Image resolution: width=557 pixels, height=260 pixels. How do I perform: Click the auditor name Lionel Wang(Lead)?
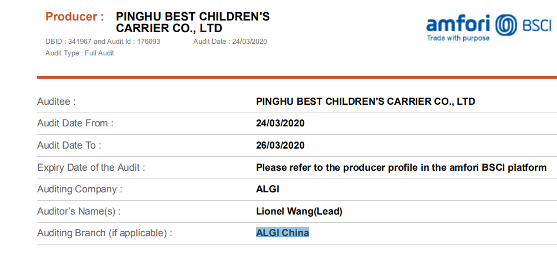point(299,211)
